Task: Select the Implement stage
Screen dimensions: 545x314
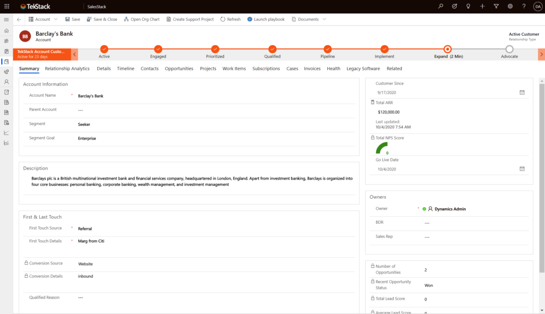Action: (x=384, y=49)
